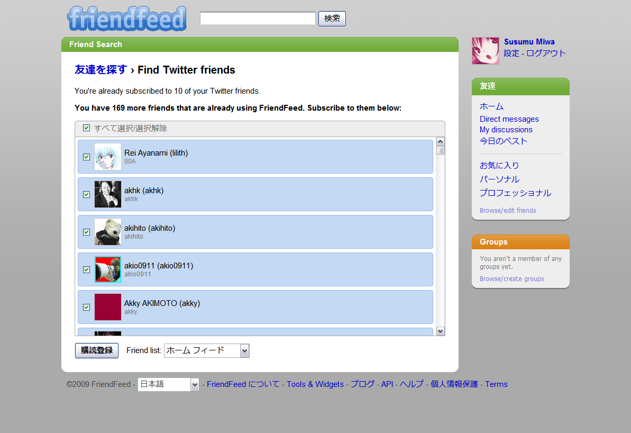631x433 pixels.
Task: Open ブログ footer link
Action: tap(362, 384)
